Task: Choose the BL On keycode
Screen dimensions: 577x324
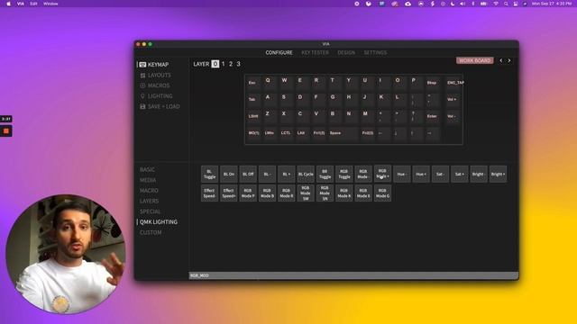Action: pos(228,174)
